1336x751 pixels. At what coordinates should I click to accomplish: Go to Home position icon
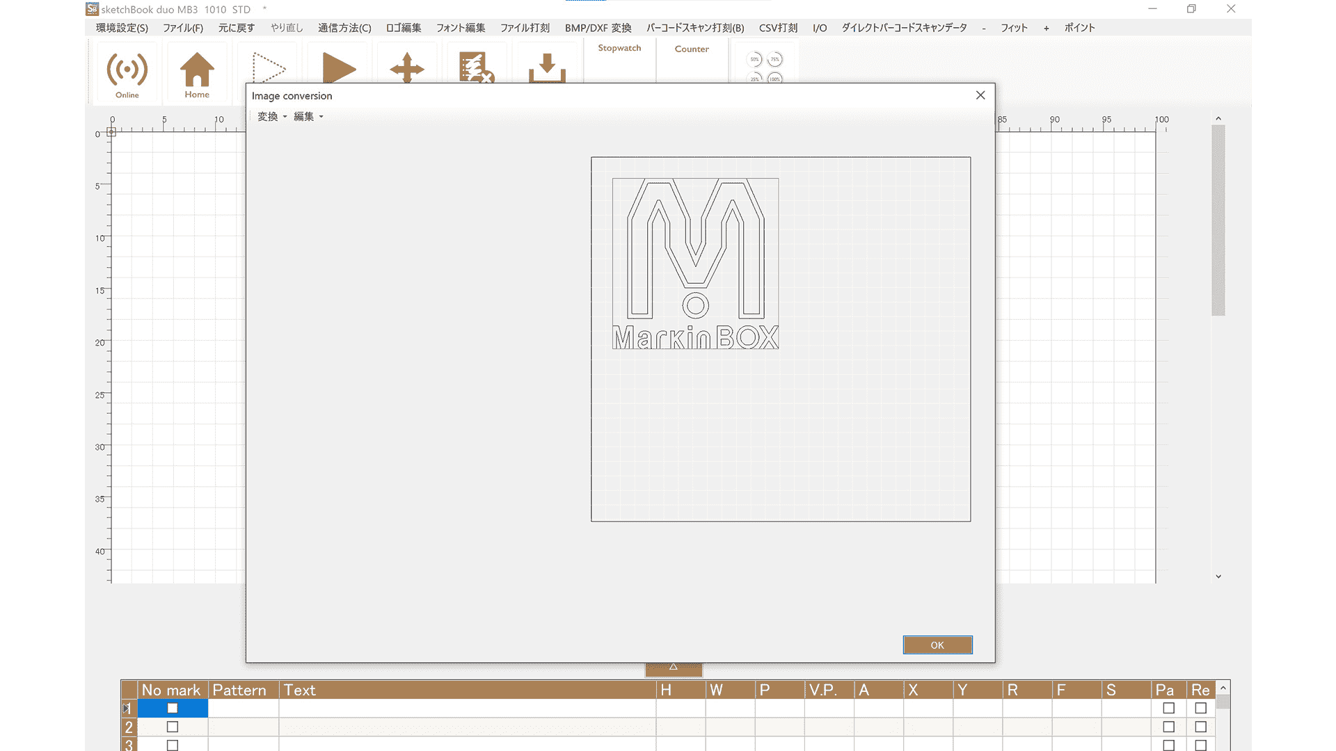point(197,72)
